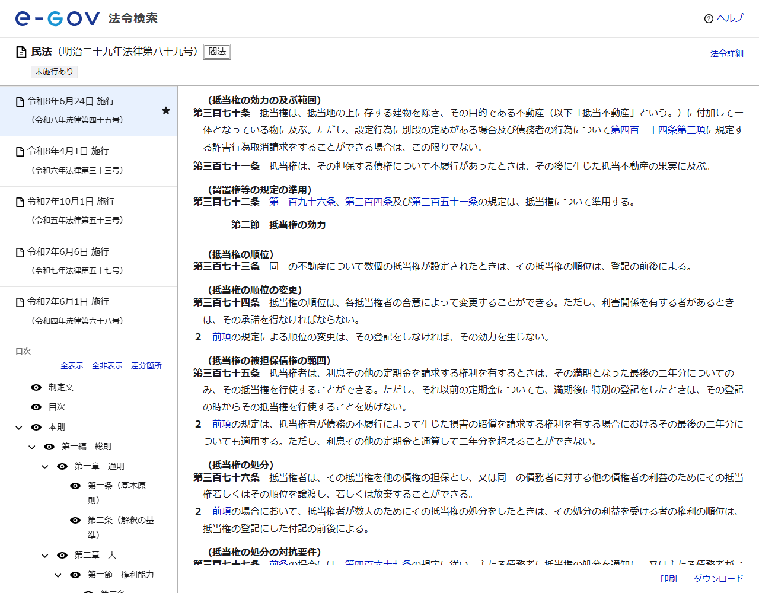Click document icon for 令和8年6月24日 施行

pos(20,102)
